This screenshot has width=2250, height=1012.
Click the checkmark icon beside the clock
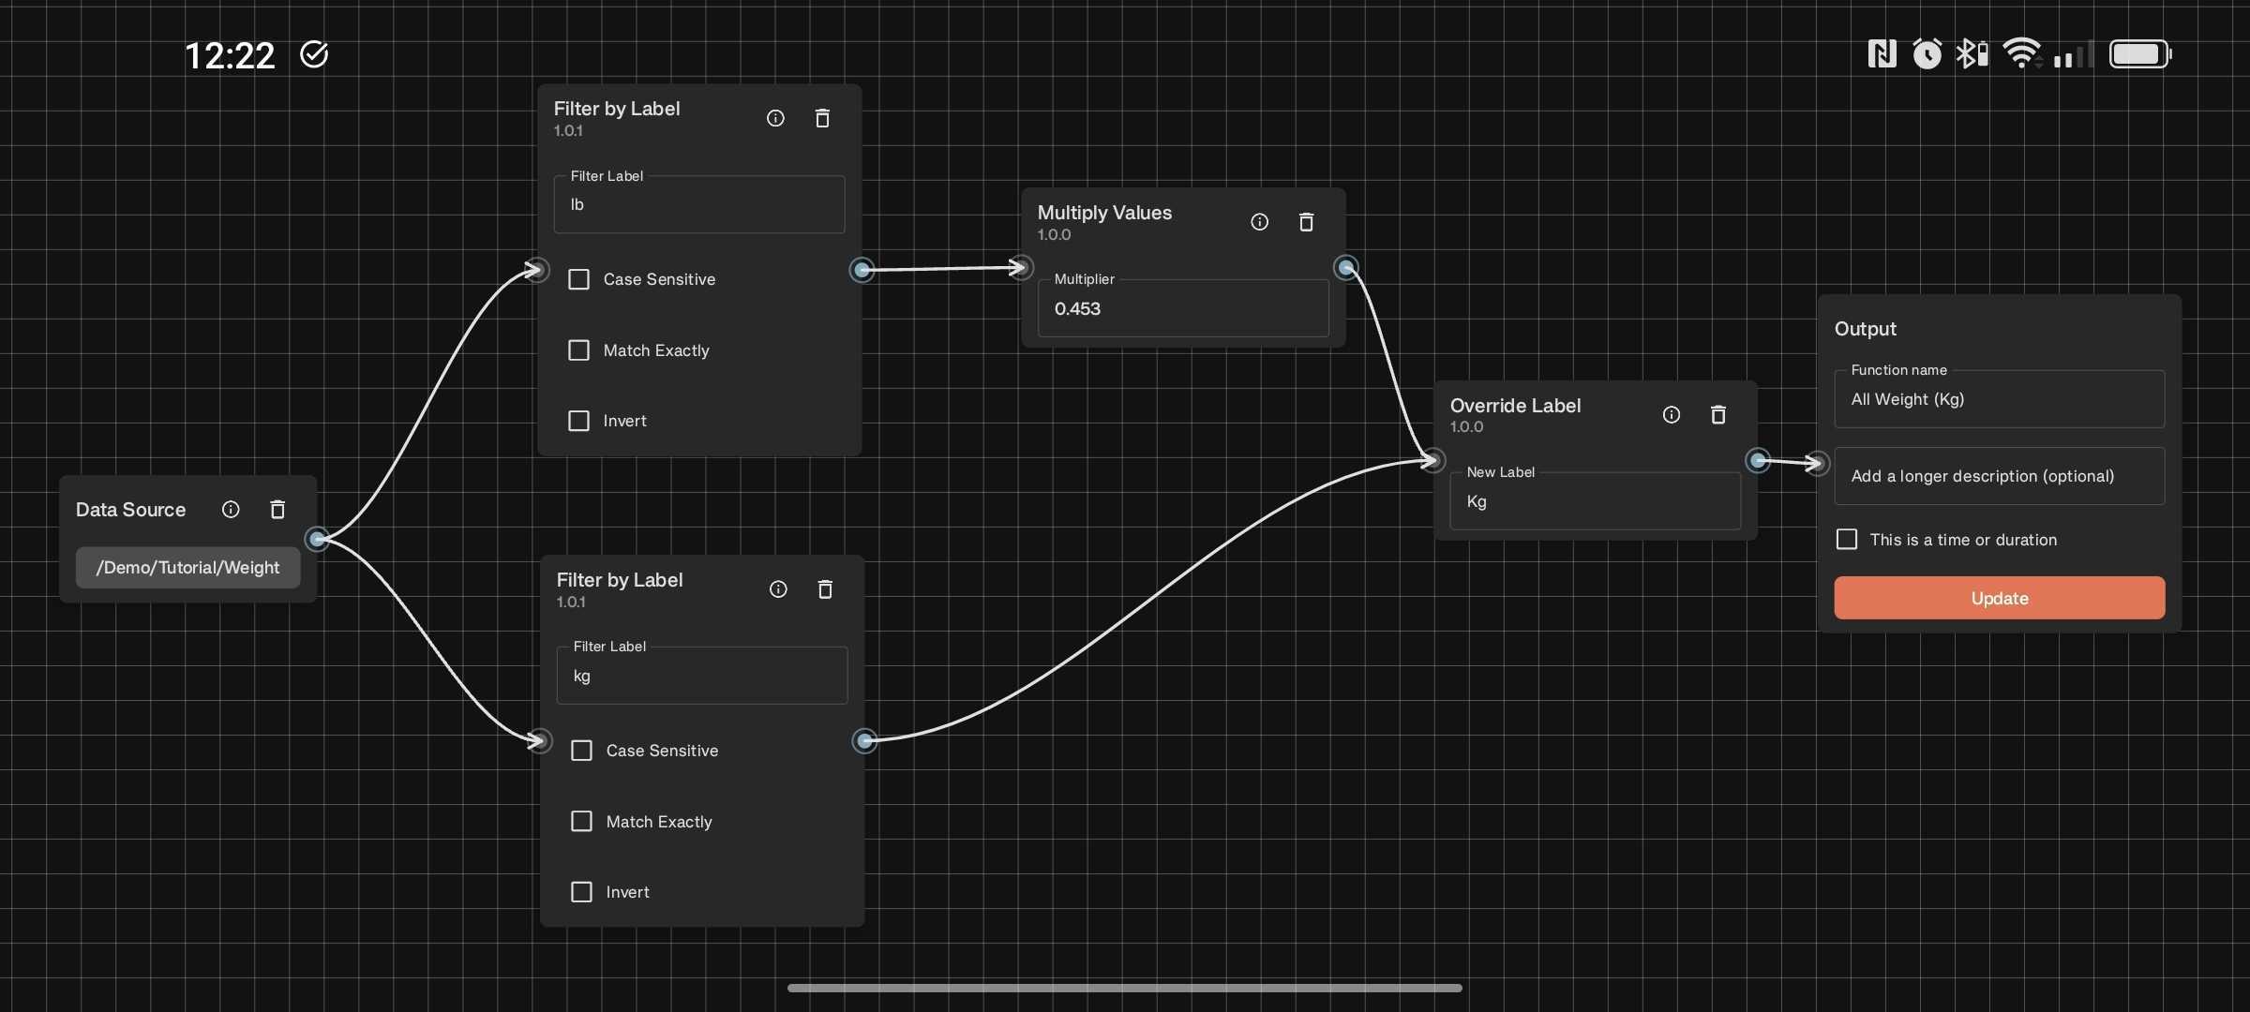[x=313, y=54]
